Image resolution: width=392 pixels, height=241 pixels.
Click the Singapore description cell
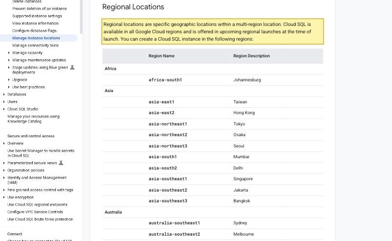click(243, 179)
